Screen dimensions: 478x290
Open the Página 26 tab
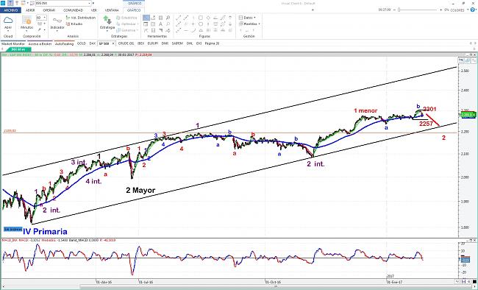click(212, 43)
